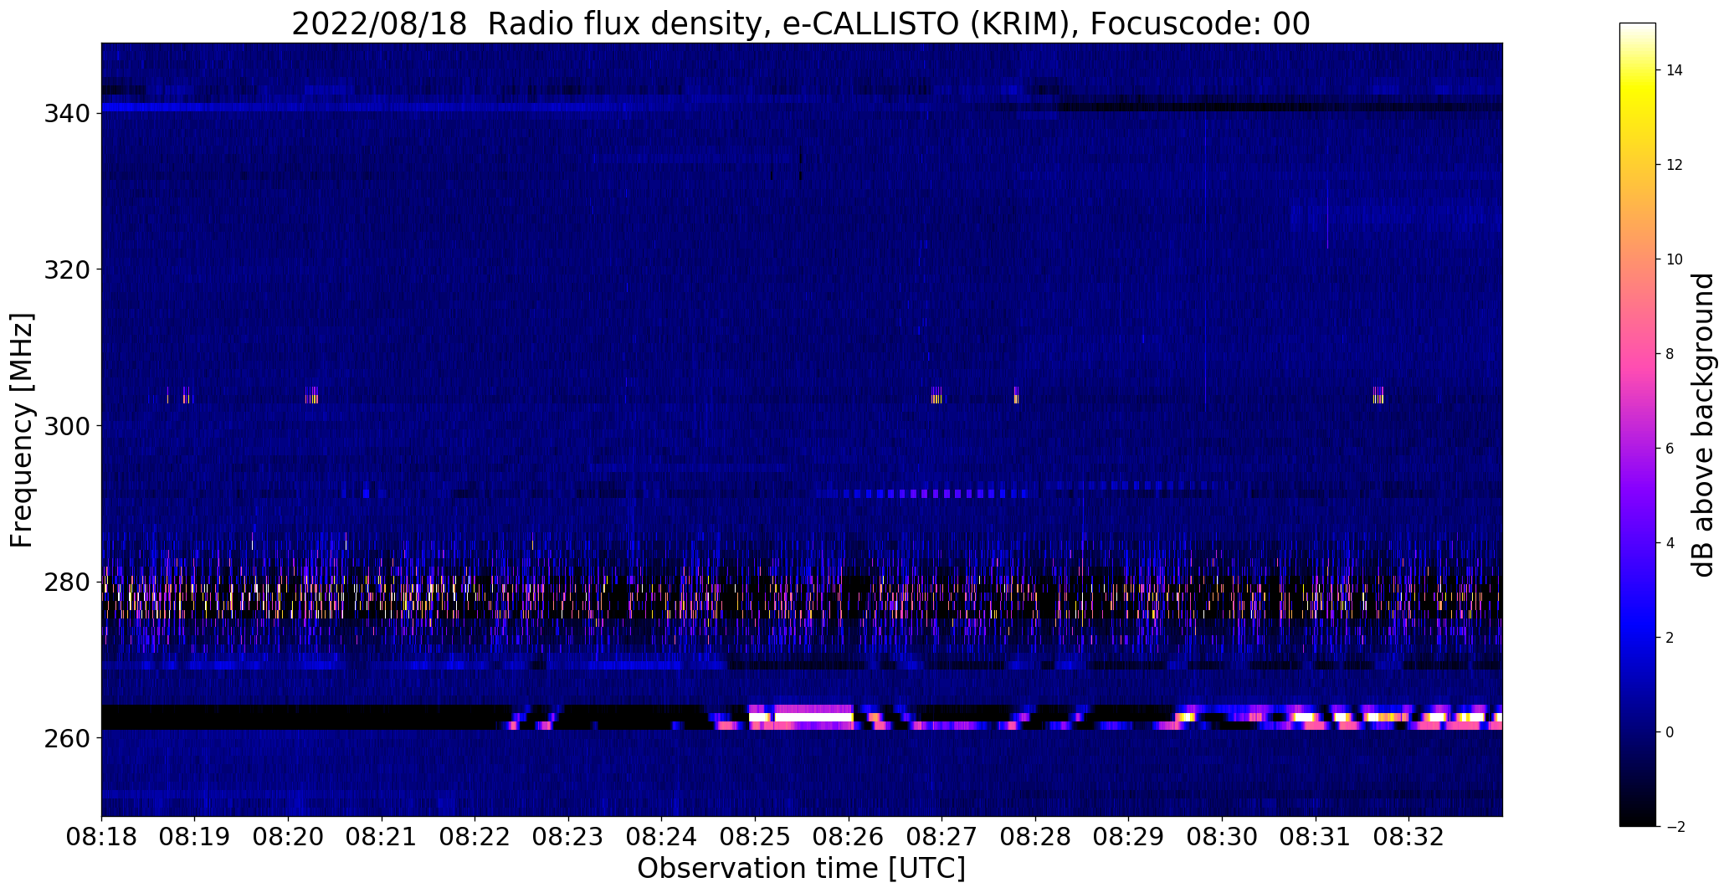1729x893 pixels.
Task: Click the 08:29 time tick label
Action: pyautogui.click(x=1129, y=837)
